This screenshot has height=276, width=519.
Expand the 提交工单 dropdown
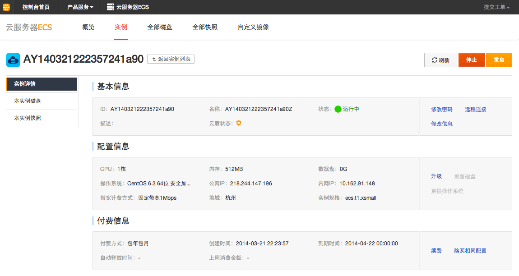pyautogui.click(x=496, y=7)
